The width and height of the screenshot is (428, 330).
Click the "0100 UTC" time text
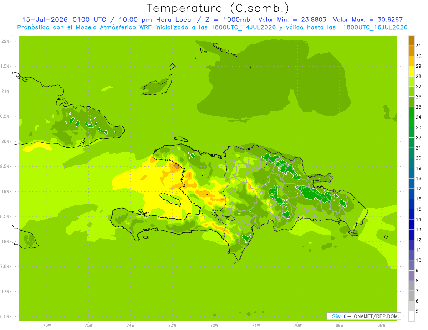(x=89, y=20)
